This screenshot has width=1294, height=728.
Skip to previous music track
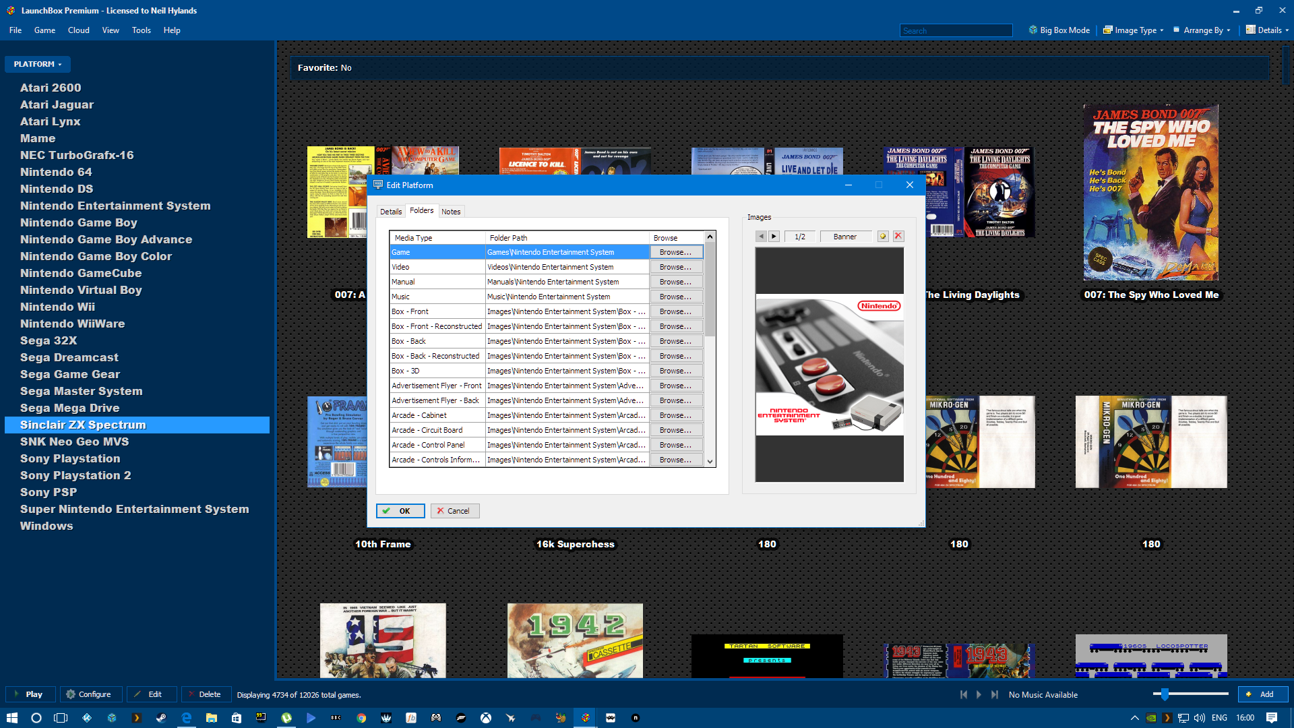[x=964, y=695]
